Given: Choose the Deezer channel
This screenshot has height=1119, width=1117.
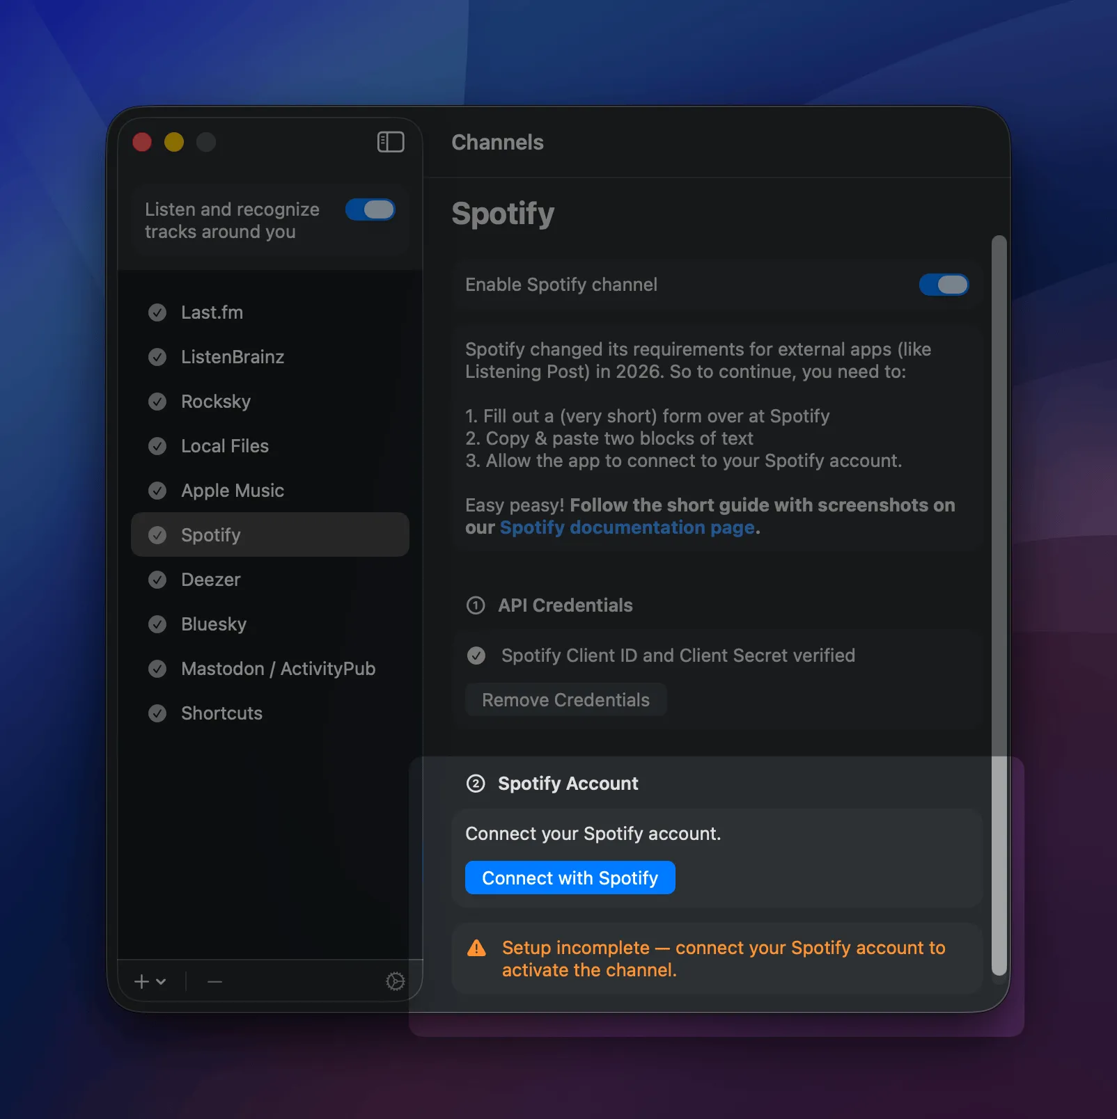Looking at the screenshot, I should pos(270,580).
